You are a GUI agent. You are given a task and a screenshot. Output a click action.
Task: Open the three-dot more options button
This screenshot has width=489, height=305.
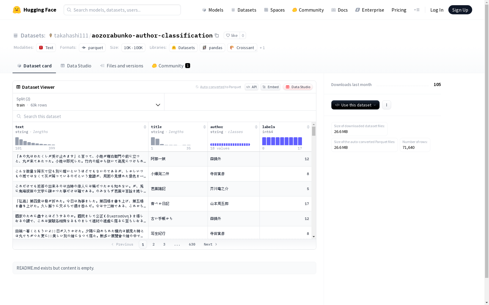tap(387, 105)
